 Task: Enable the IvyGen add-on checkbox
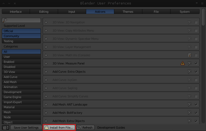pyautogui.click(x=196, y=80)
